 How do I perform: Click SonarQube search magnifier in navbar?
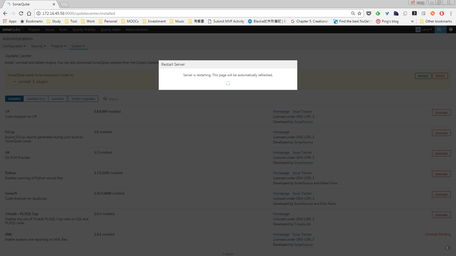[441, 29]
